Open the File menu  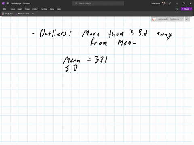point(4,9)
